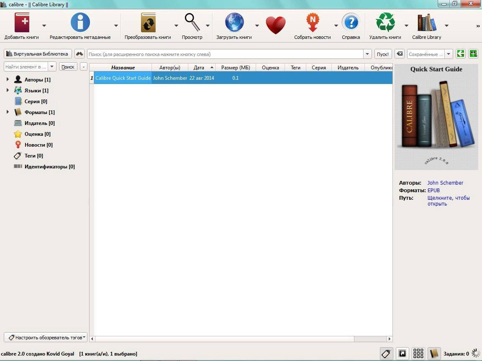Open the Сохранённые searches dropdown
The image size is (482, 361).
click(449, 54)
